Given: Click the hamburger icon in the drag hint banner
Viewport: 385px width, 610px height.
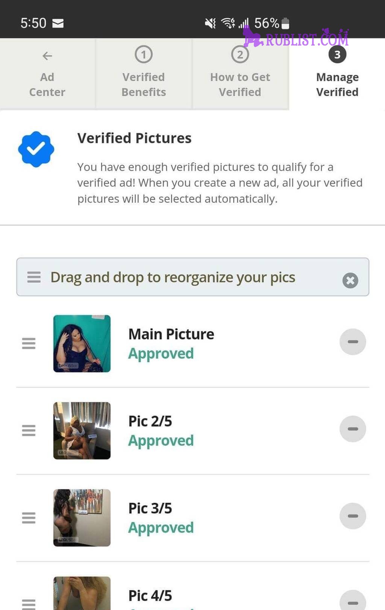Looking at the screenshot, I should coord(34,277).
